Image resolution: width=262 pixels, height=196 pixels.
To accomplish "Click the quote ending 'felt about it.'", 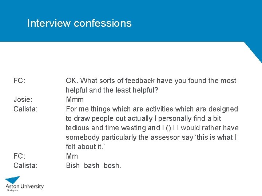I will (x=86, y=147).
